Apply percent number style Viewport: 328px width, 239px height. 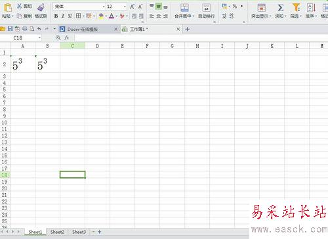tap(235, 7)
